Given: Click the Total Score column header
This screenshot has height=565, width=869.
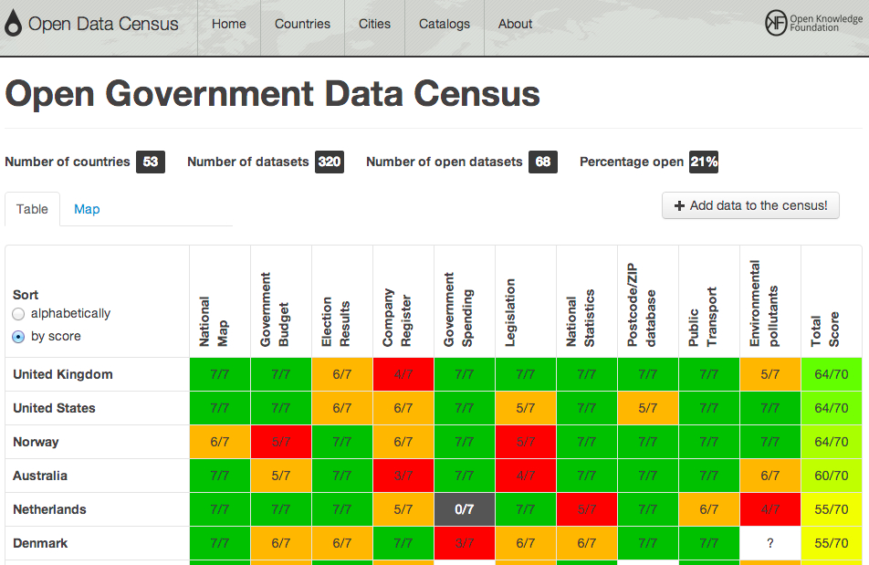Looking at the screenshot, I should 832,301.
